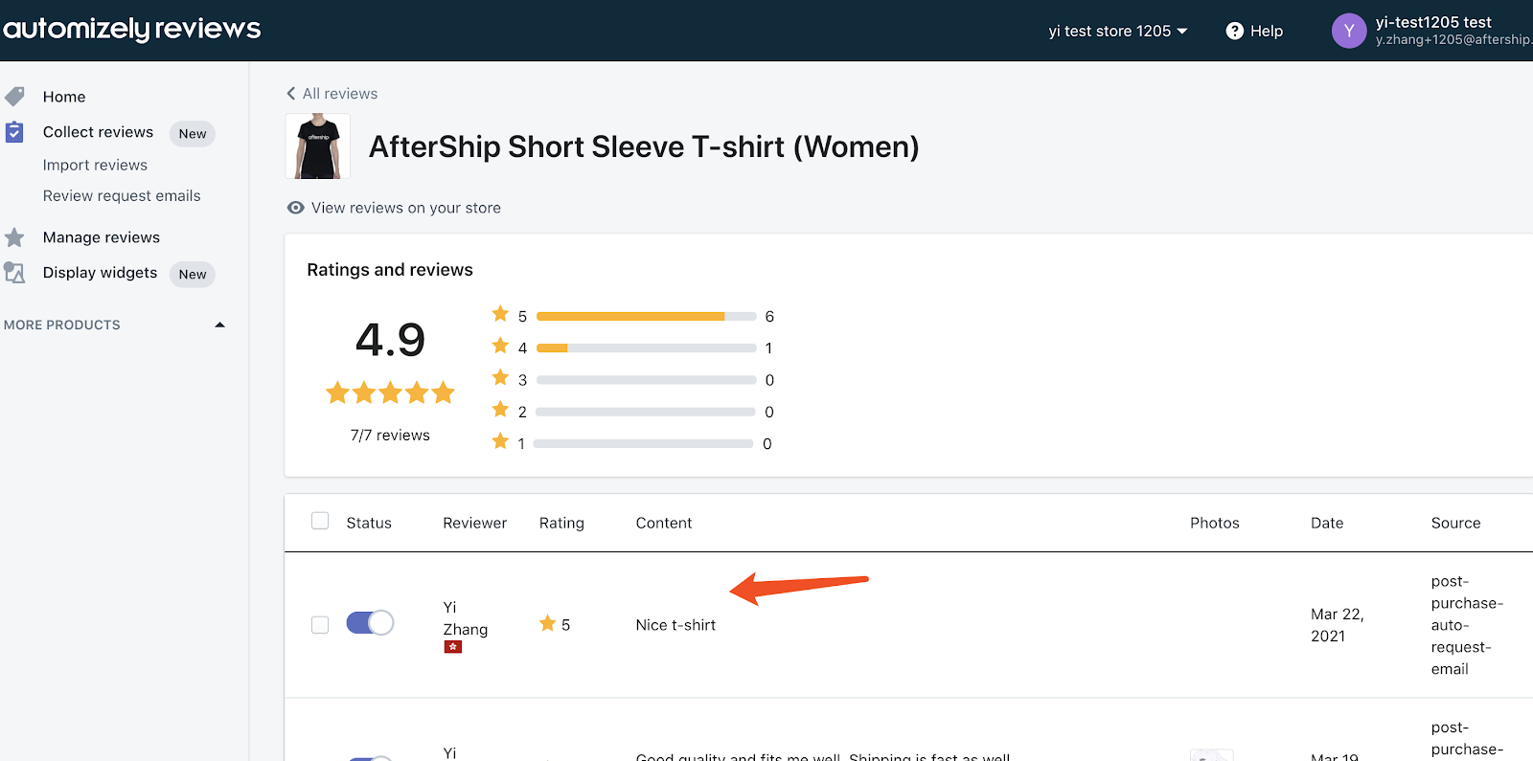Click the 5-star rating bar
1533x761 pixels.
coord(646,316)
